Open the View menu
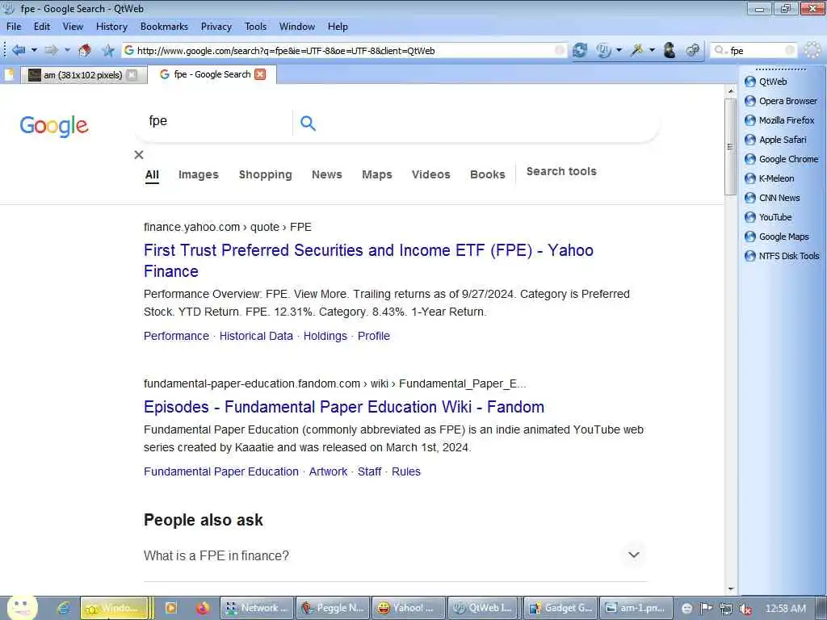The image size is (827, 620). point(73,27)
